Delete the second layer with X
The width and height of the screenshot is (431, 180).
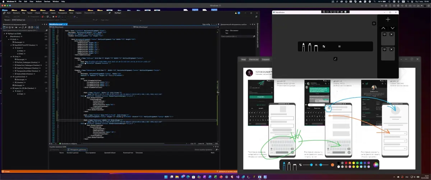point(391,49)
